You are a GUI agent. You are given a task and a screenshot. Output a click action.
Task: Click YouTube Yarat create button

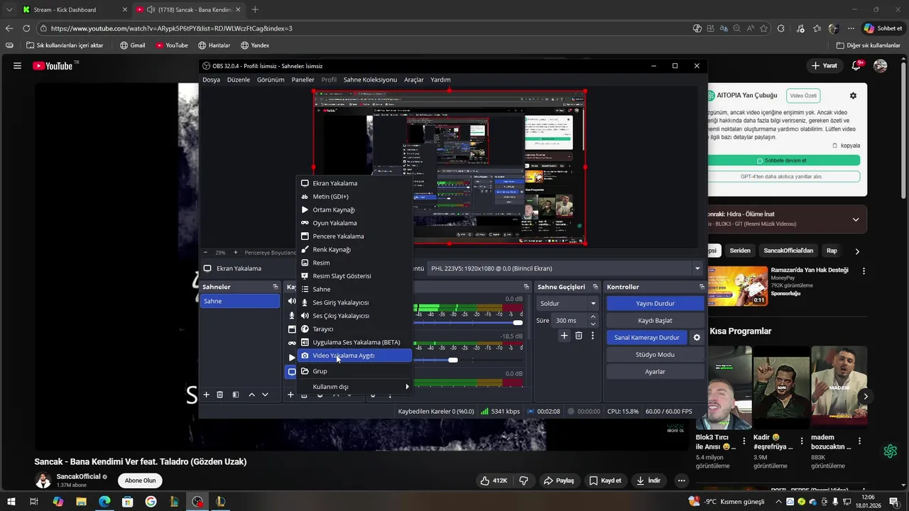[x=824, y=65]
